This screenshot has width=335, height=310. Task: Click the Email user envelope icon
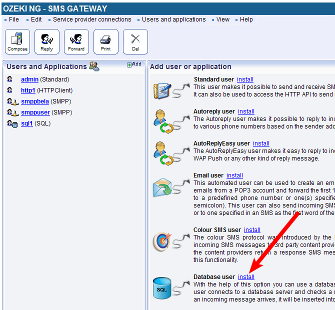tap(162, 187)
